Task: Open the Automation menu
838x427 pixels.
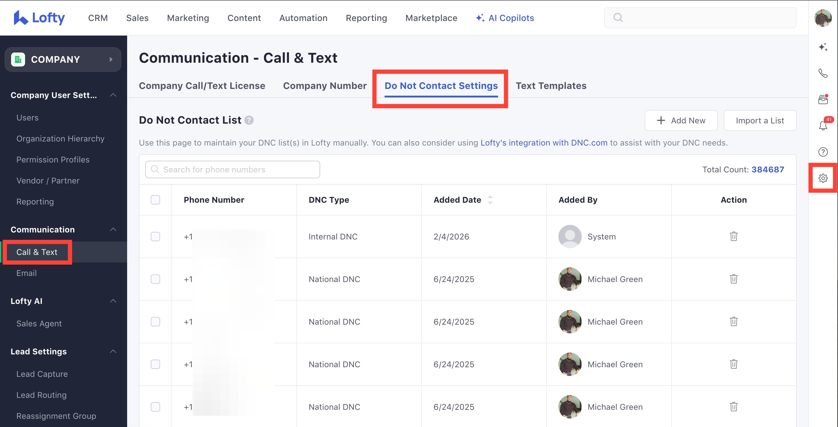Action: [x=303, y=18]
